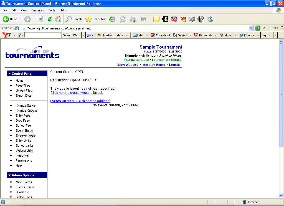The height and width of the screenshot is (206, 284).
Task: Collapse the Control Panel section header
Action: point(27,74)
